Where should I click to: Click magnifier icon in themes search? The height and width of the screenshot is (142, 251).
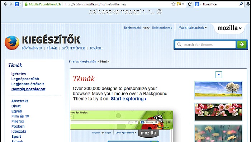click(x=179, y=44)
